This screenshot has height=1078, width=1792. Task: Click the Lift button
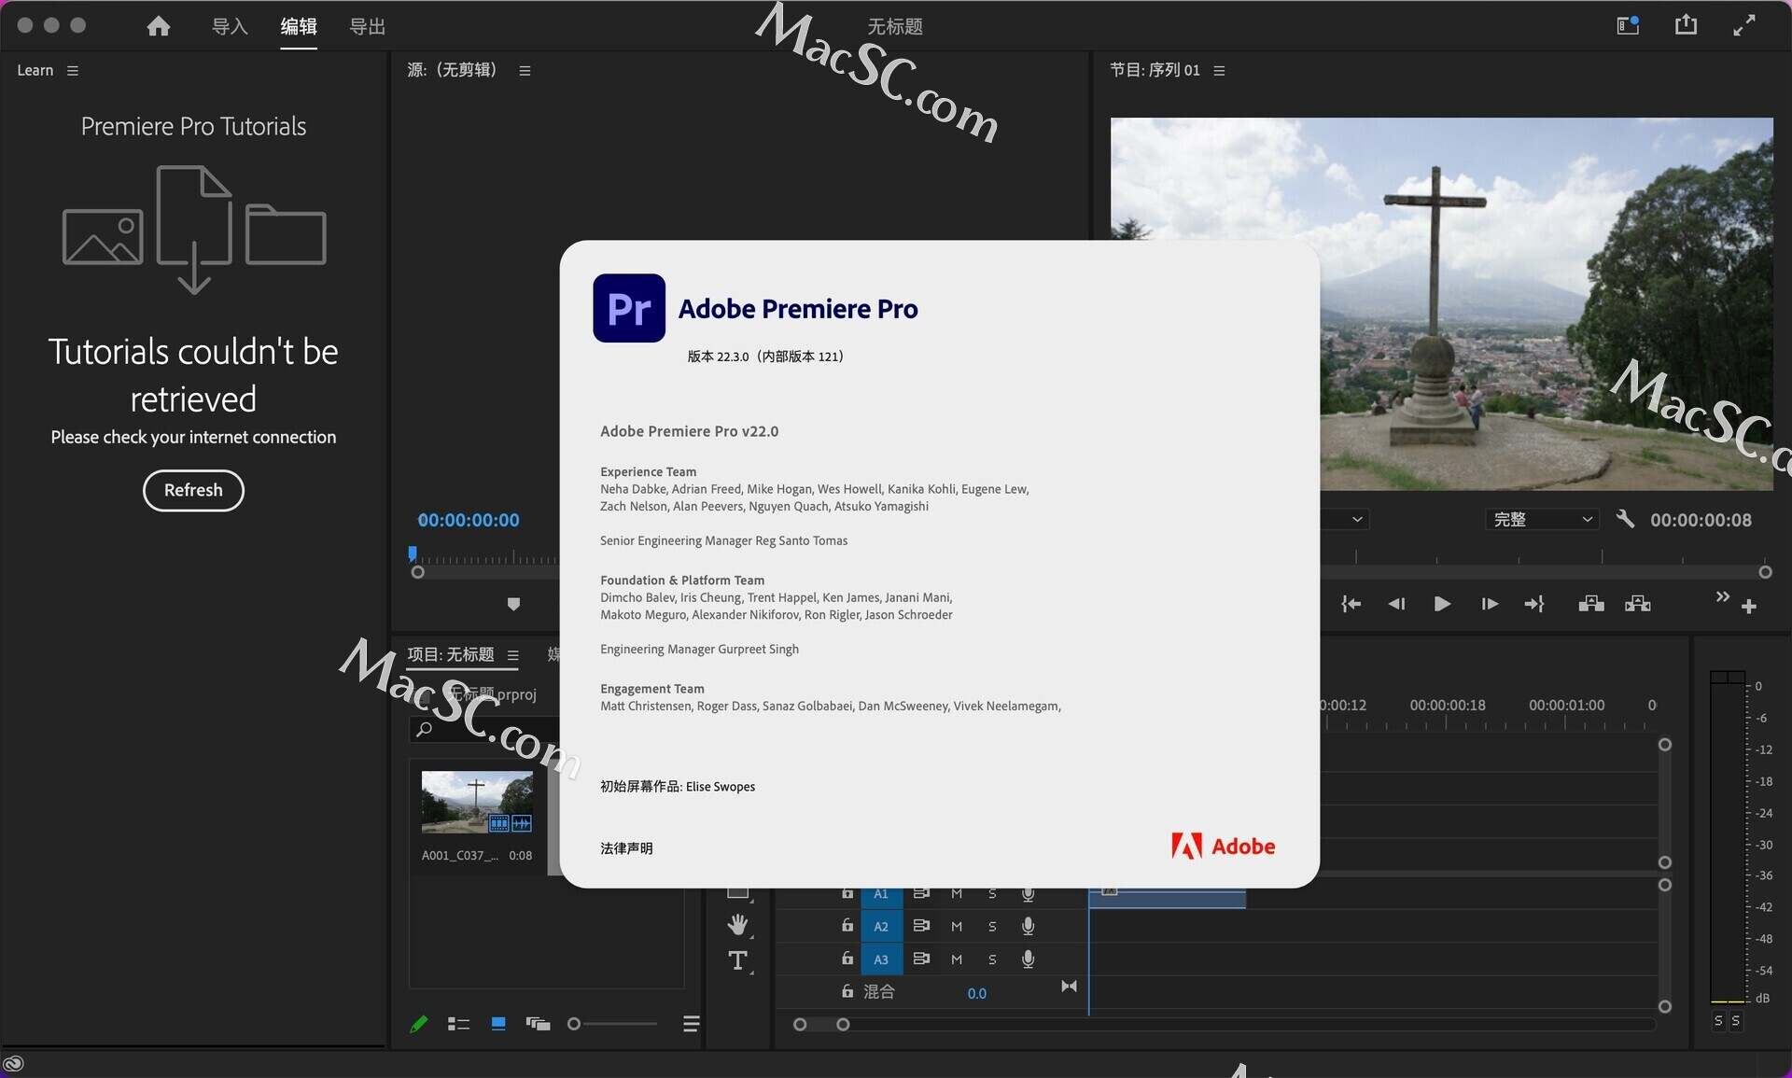1591,604
